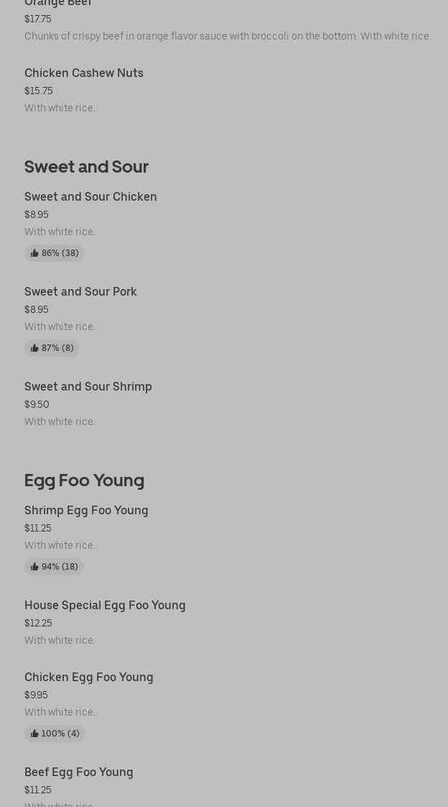Image resolution: width=448 pixels, height=807 pixels.
Task: Click thumbs-up icon on Sweet and Sour Pork
Action: click(x=34, y=348)
